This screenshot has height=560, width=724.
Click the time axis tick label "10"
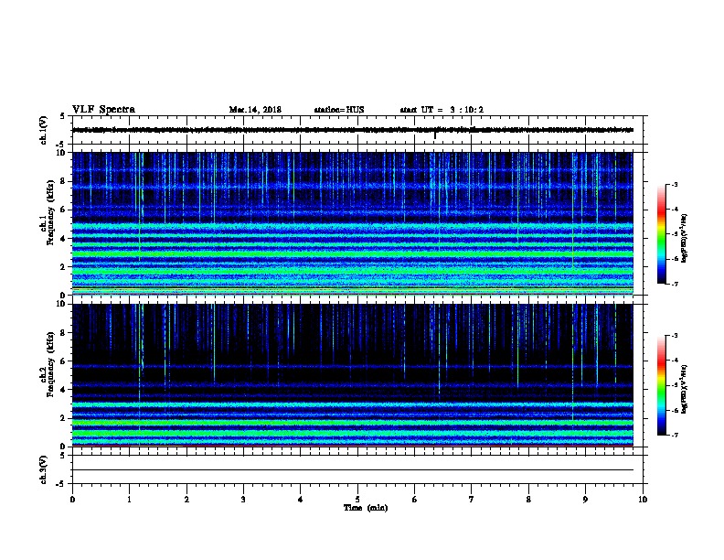point(643,500)
